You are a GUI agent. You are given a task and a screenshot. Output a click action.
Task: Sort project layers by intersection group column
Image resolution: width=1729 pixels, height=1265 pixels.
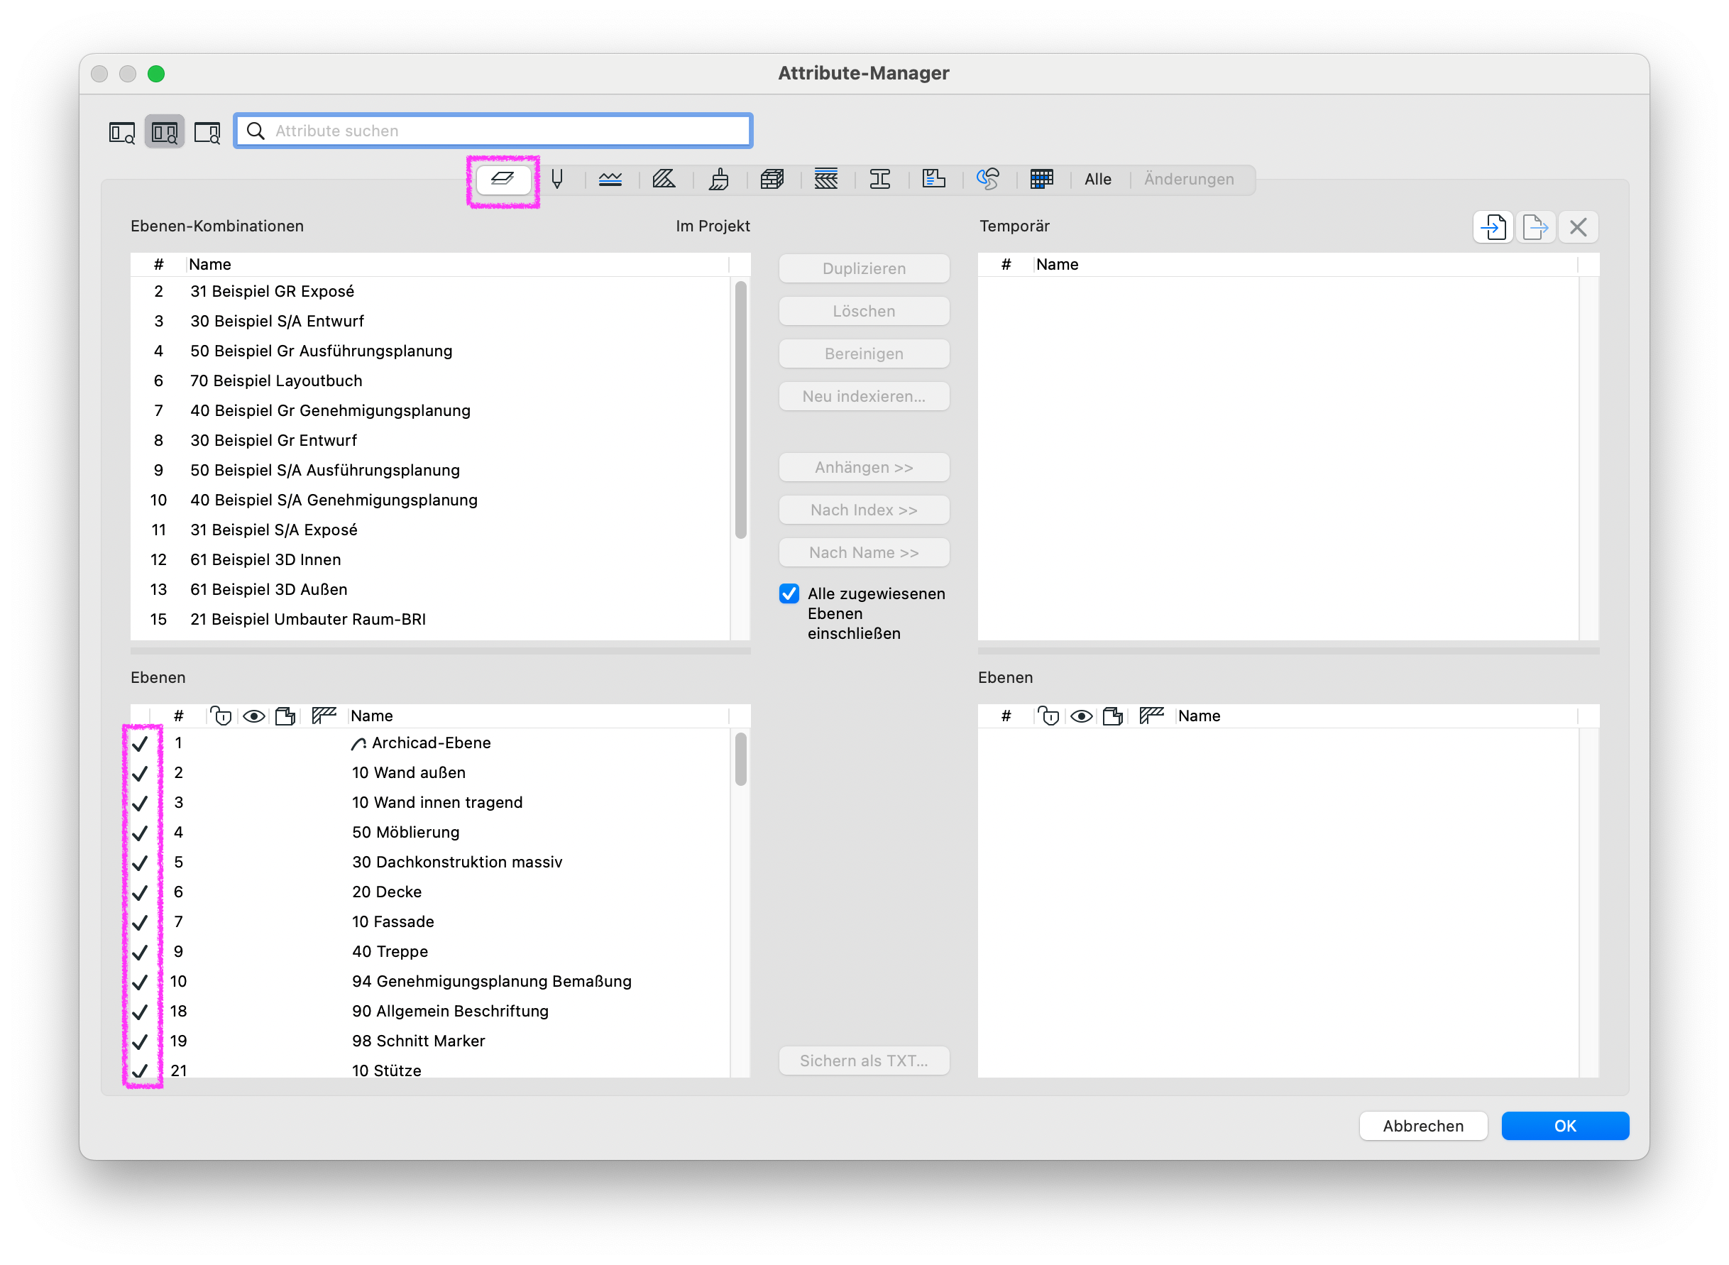point(324,716)
